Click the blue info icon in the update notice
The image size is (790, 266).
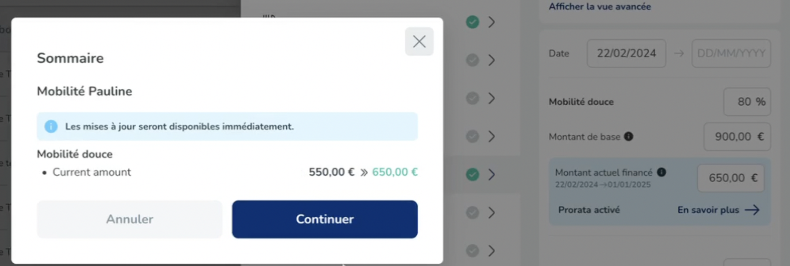coord(51,127)
